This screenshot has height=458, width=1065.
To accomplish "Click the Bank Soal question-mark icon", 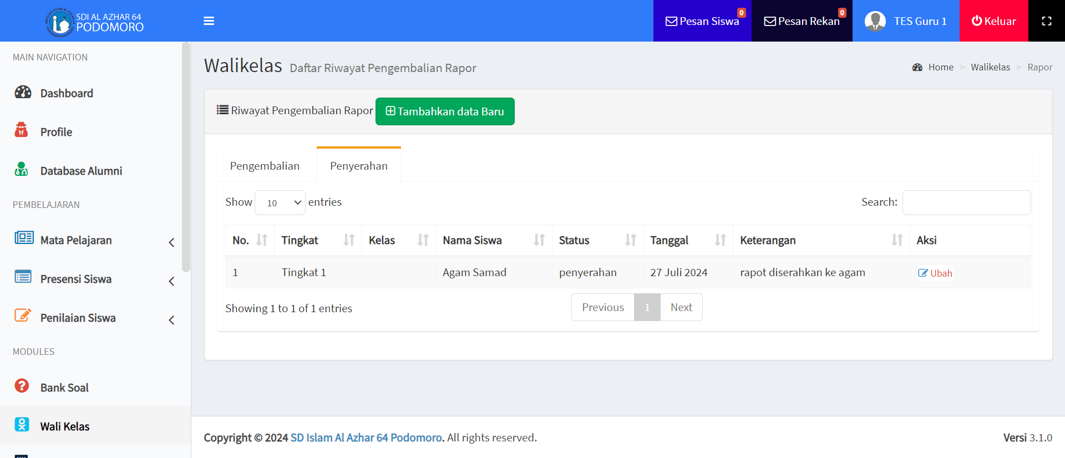I will click(x=22, y=386).
